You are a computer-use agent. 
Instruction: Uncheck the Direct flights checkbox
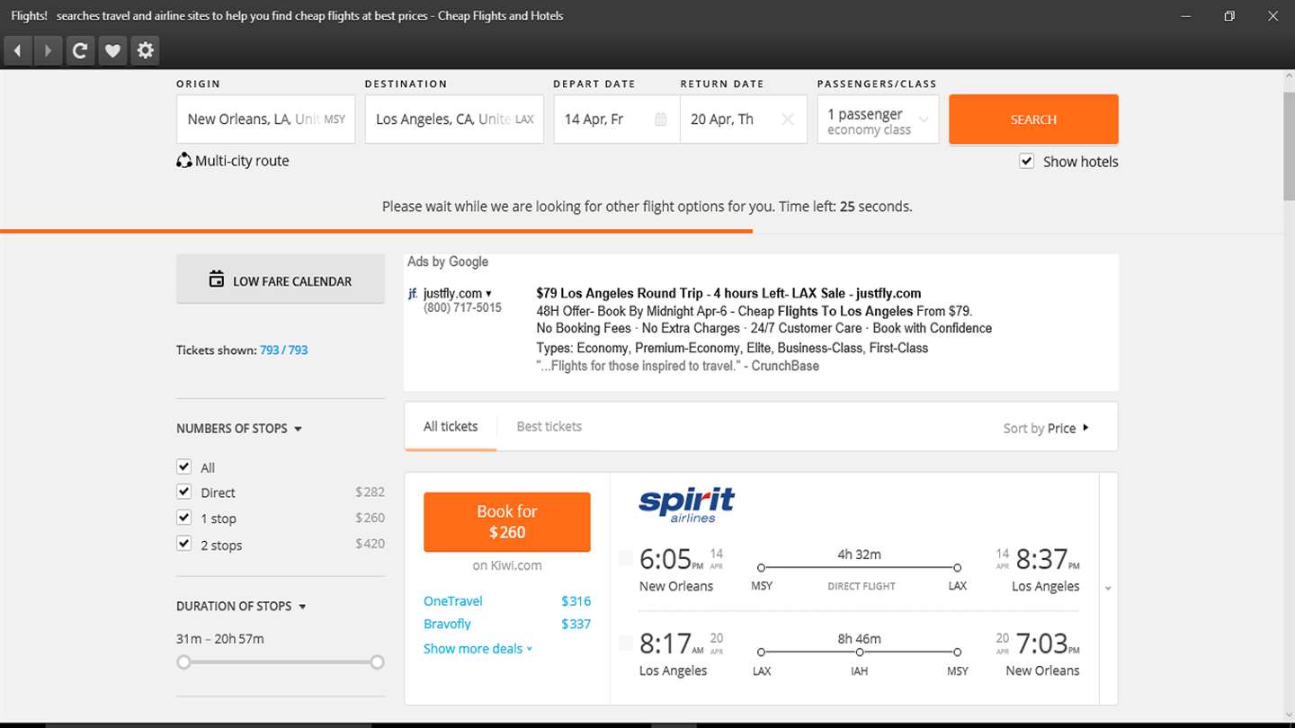pyautogui.click(x=184, y=492)
